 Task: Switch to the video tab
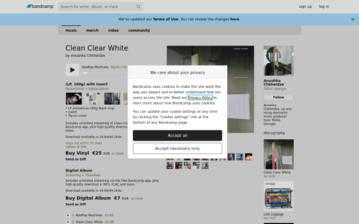click(113, 30)
